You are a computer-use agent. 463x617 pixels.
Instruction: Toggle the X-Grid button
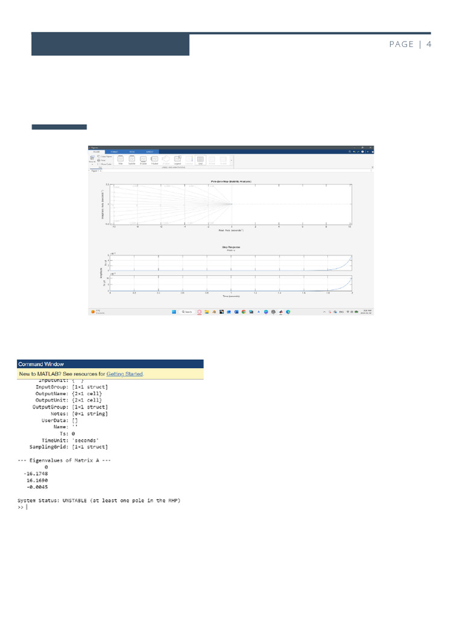[212, 159]
